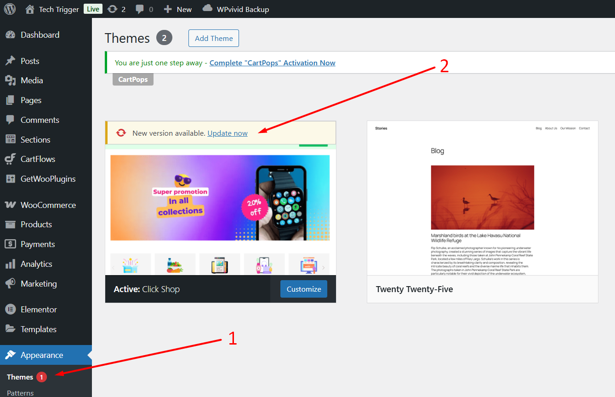Open Patterns under Appearance
Image resolution: width=615 pixels, height=397 pixels.
20,393
